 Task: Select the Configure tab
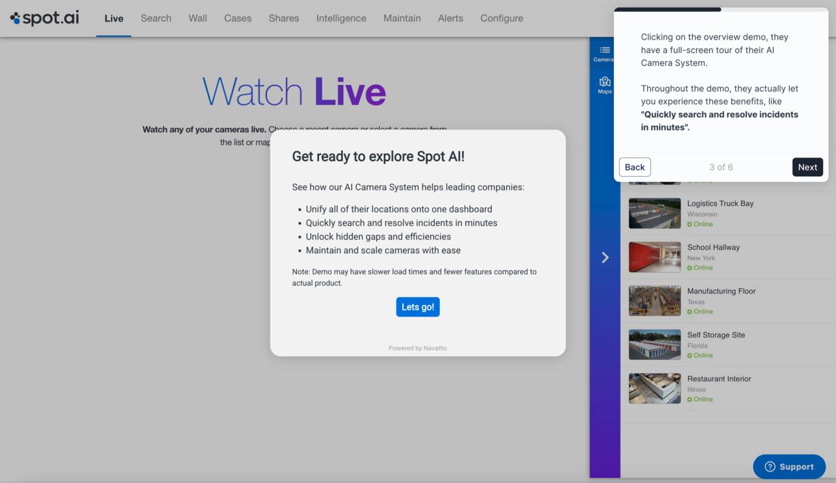(x=501, y=18)
